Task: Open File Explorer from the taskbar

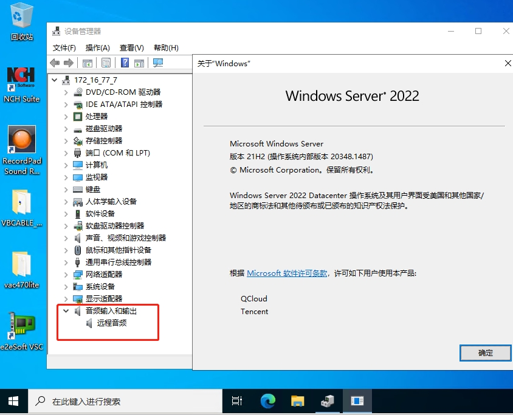Action: pyautogui.click(x=297, y=401)
